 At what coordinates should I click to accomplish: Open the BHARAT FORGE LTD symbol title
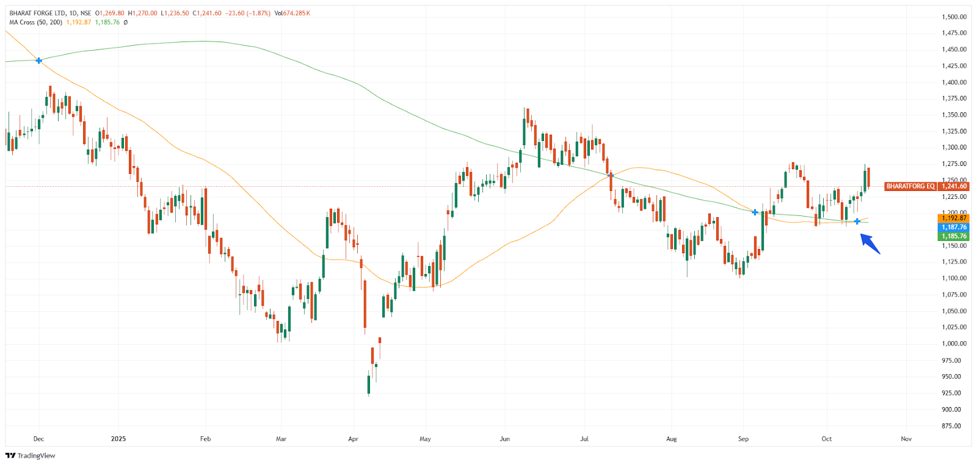click(38, 13)
